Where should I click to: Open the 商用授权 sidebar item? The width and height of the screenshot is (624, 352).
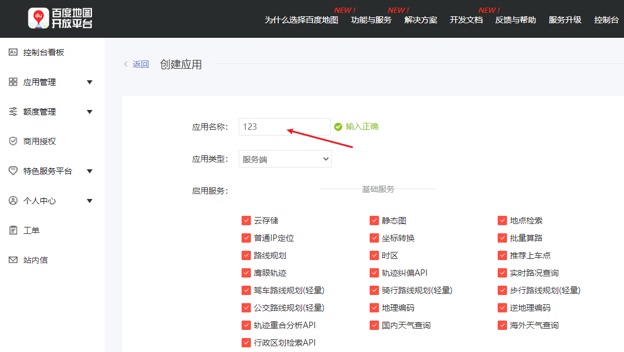pyautogui.click(x=40, y=141)
